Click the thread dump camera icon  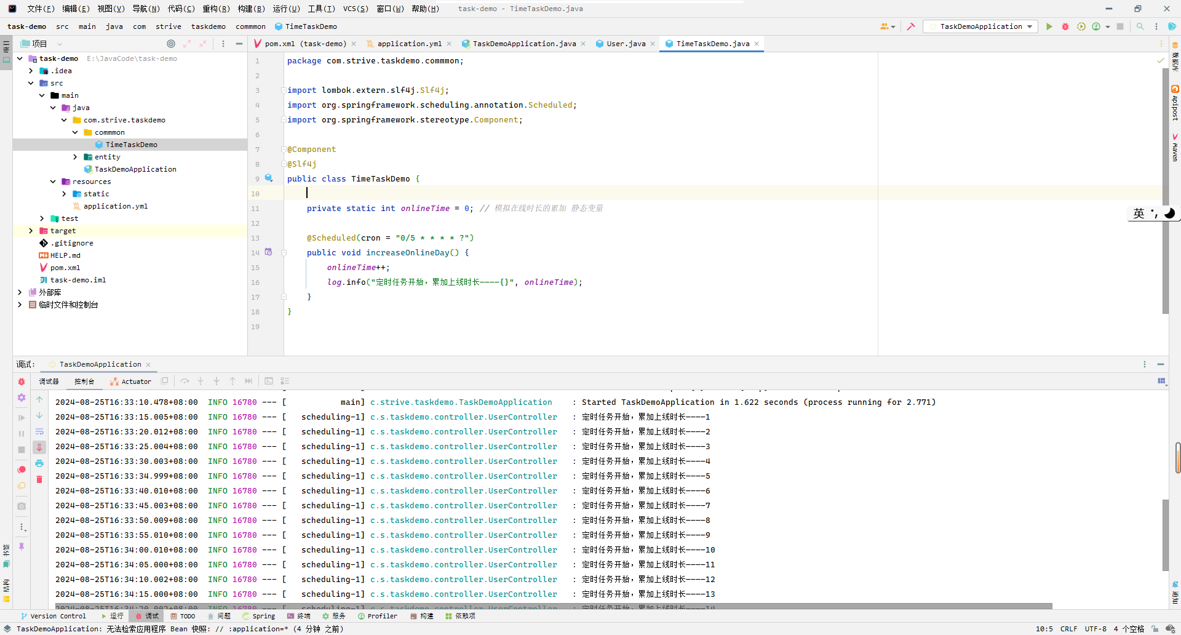(x=22, y=506)
